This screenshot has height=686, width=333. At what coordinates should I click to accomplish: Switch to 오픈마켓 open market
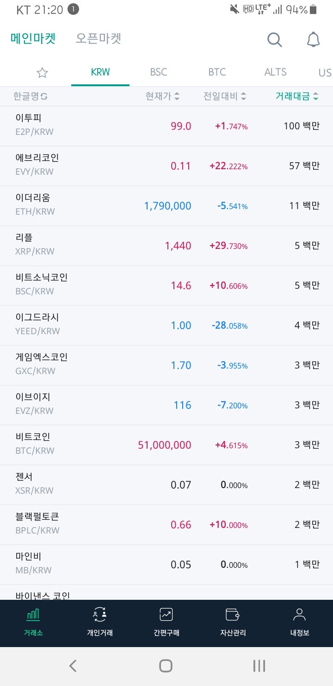[98, 38]
